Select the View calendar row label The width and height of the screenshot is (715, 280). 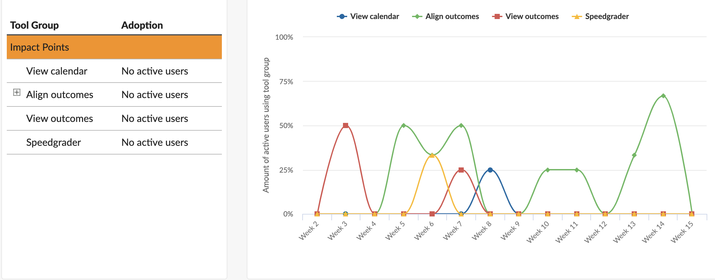pyautogui.click(x=57, y=71)
